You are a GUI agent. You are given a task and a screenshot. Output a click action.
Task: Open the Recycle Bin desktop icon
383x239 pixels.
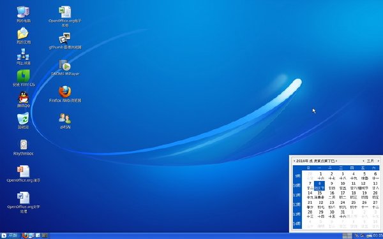(23, 120)
